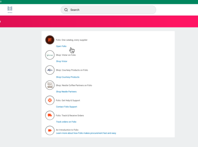Open the Contact Folio Support link
Viewport: 198px width, 147px height.
click(67, 107)
